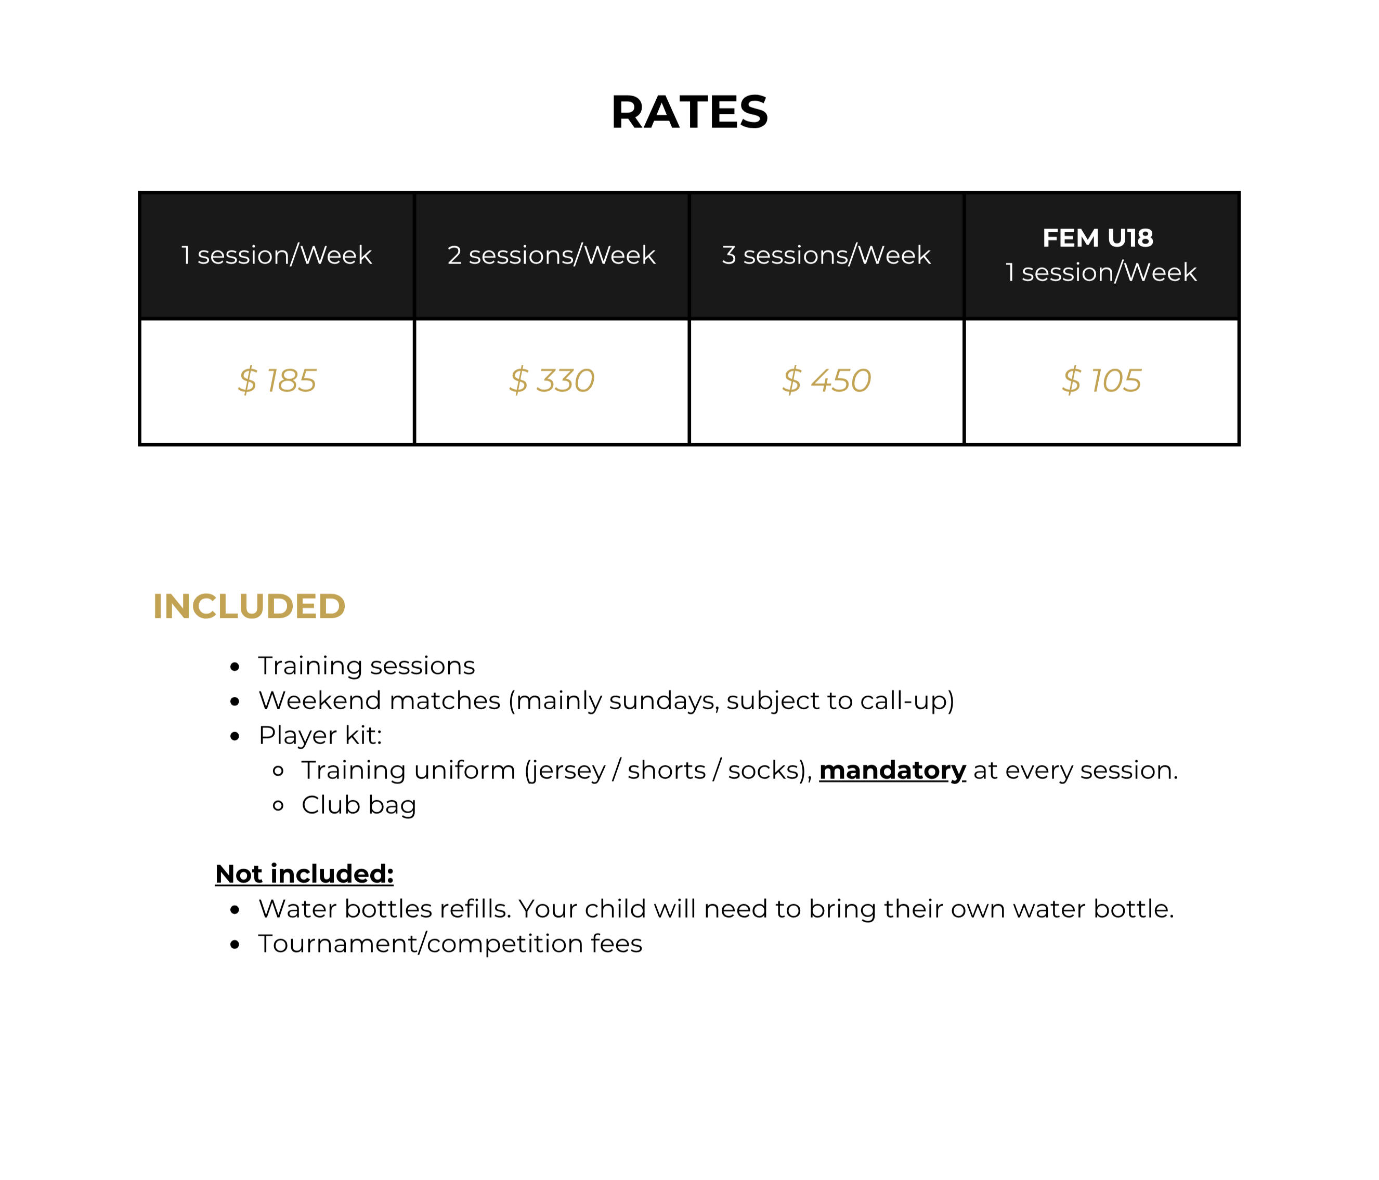This screenshot has width=1379, height=1180.
Task: Click the Player kit: bullet
Action: 320,736
